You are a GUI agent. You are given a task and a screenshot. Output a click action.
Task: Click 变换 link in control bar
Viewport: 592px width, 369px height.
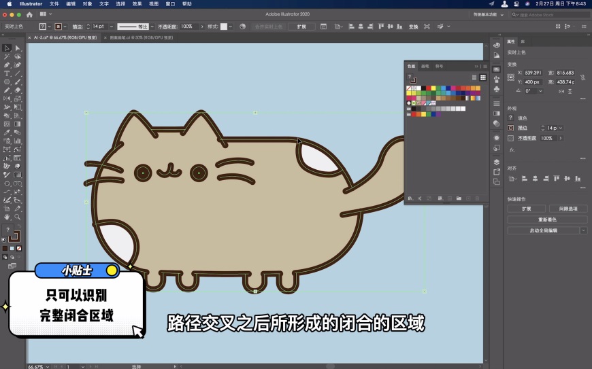tap(414, 27)
